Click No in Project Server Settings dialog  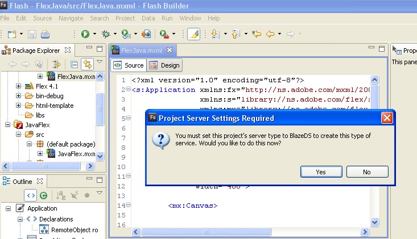[368, 172]
